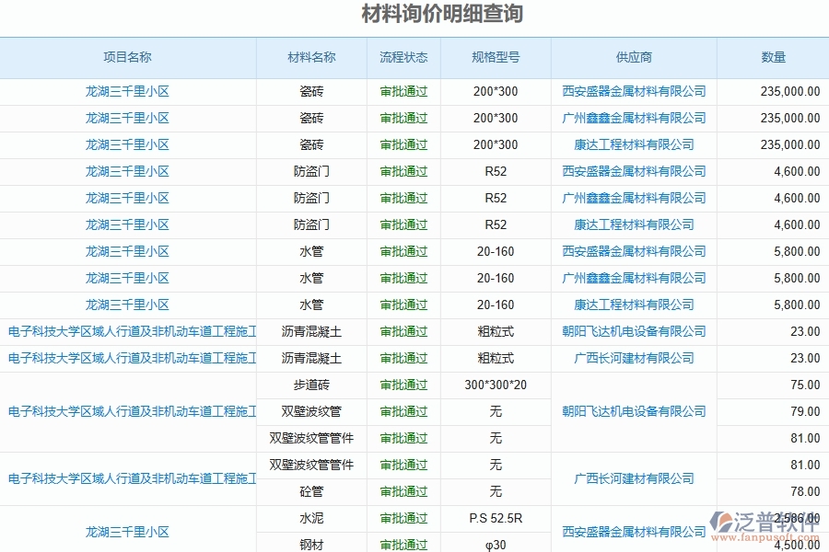Select 流程状态 column header

click(x=403, y=57)
